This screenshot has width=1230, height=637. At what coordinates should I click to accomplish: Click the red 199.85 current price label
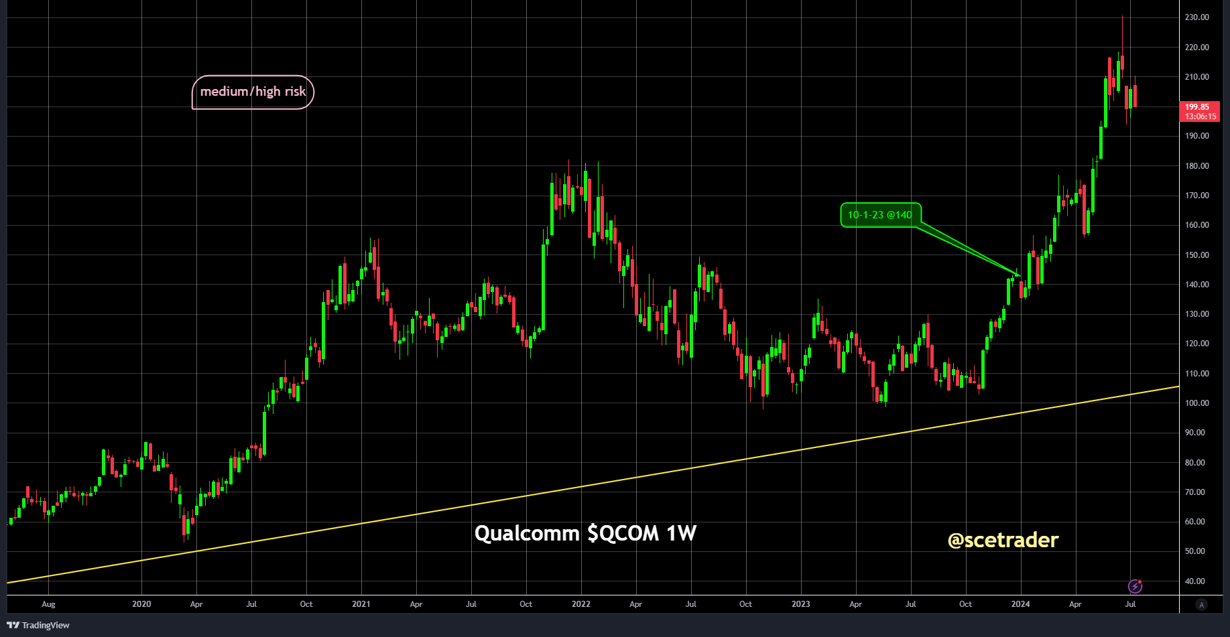1197,107
